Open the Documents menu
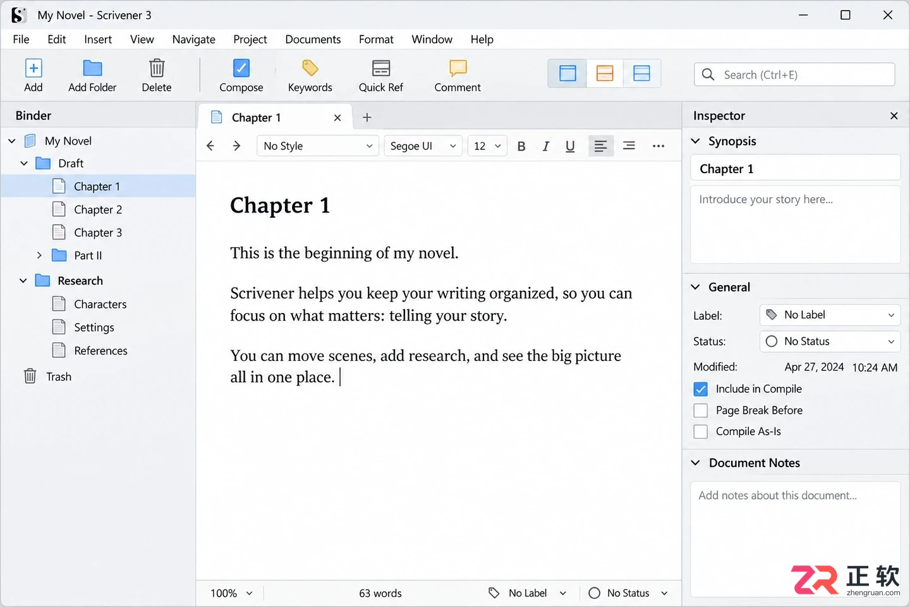The height and width of the screenshot is (607, 910). coord(313,39)
